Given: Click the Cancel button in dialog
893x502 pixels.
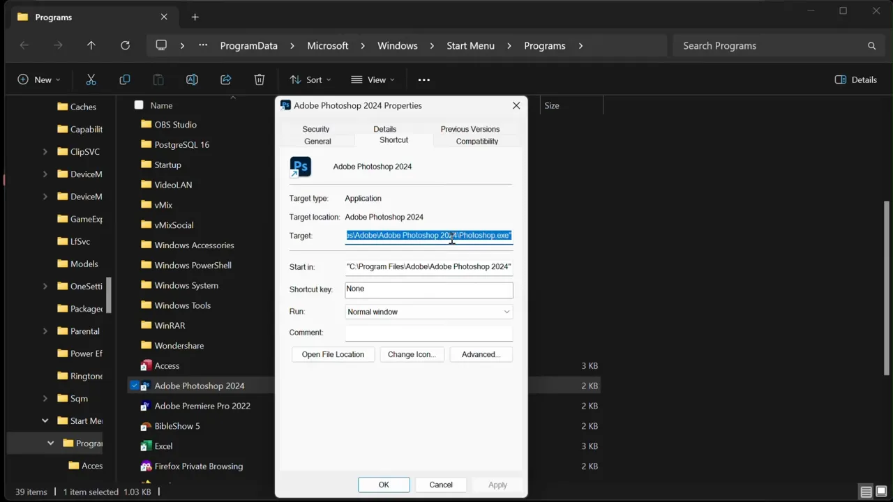Looking at the screenshot, I should [441, 485].
